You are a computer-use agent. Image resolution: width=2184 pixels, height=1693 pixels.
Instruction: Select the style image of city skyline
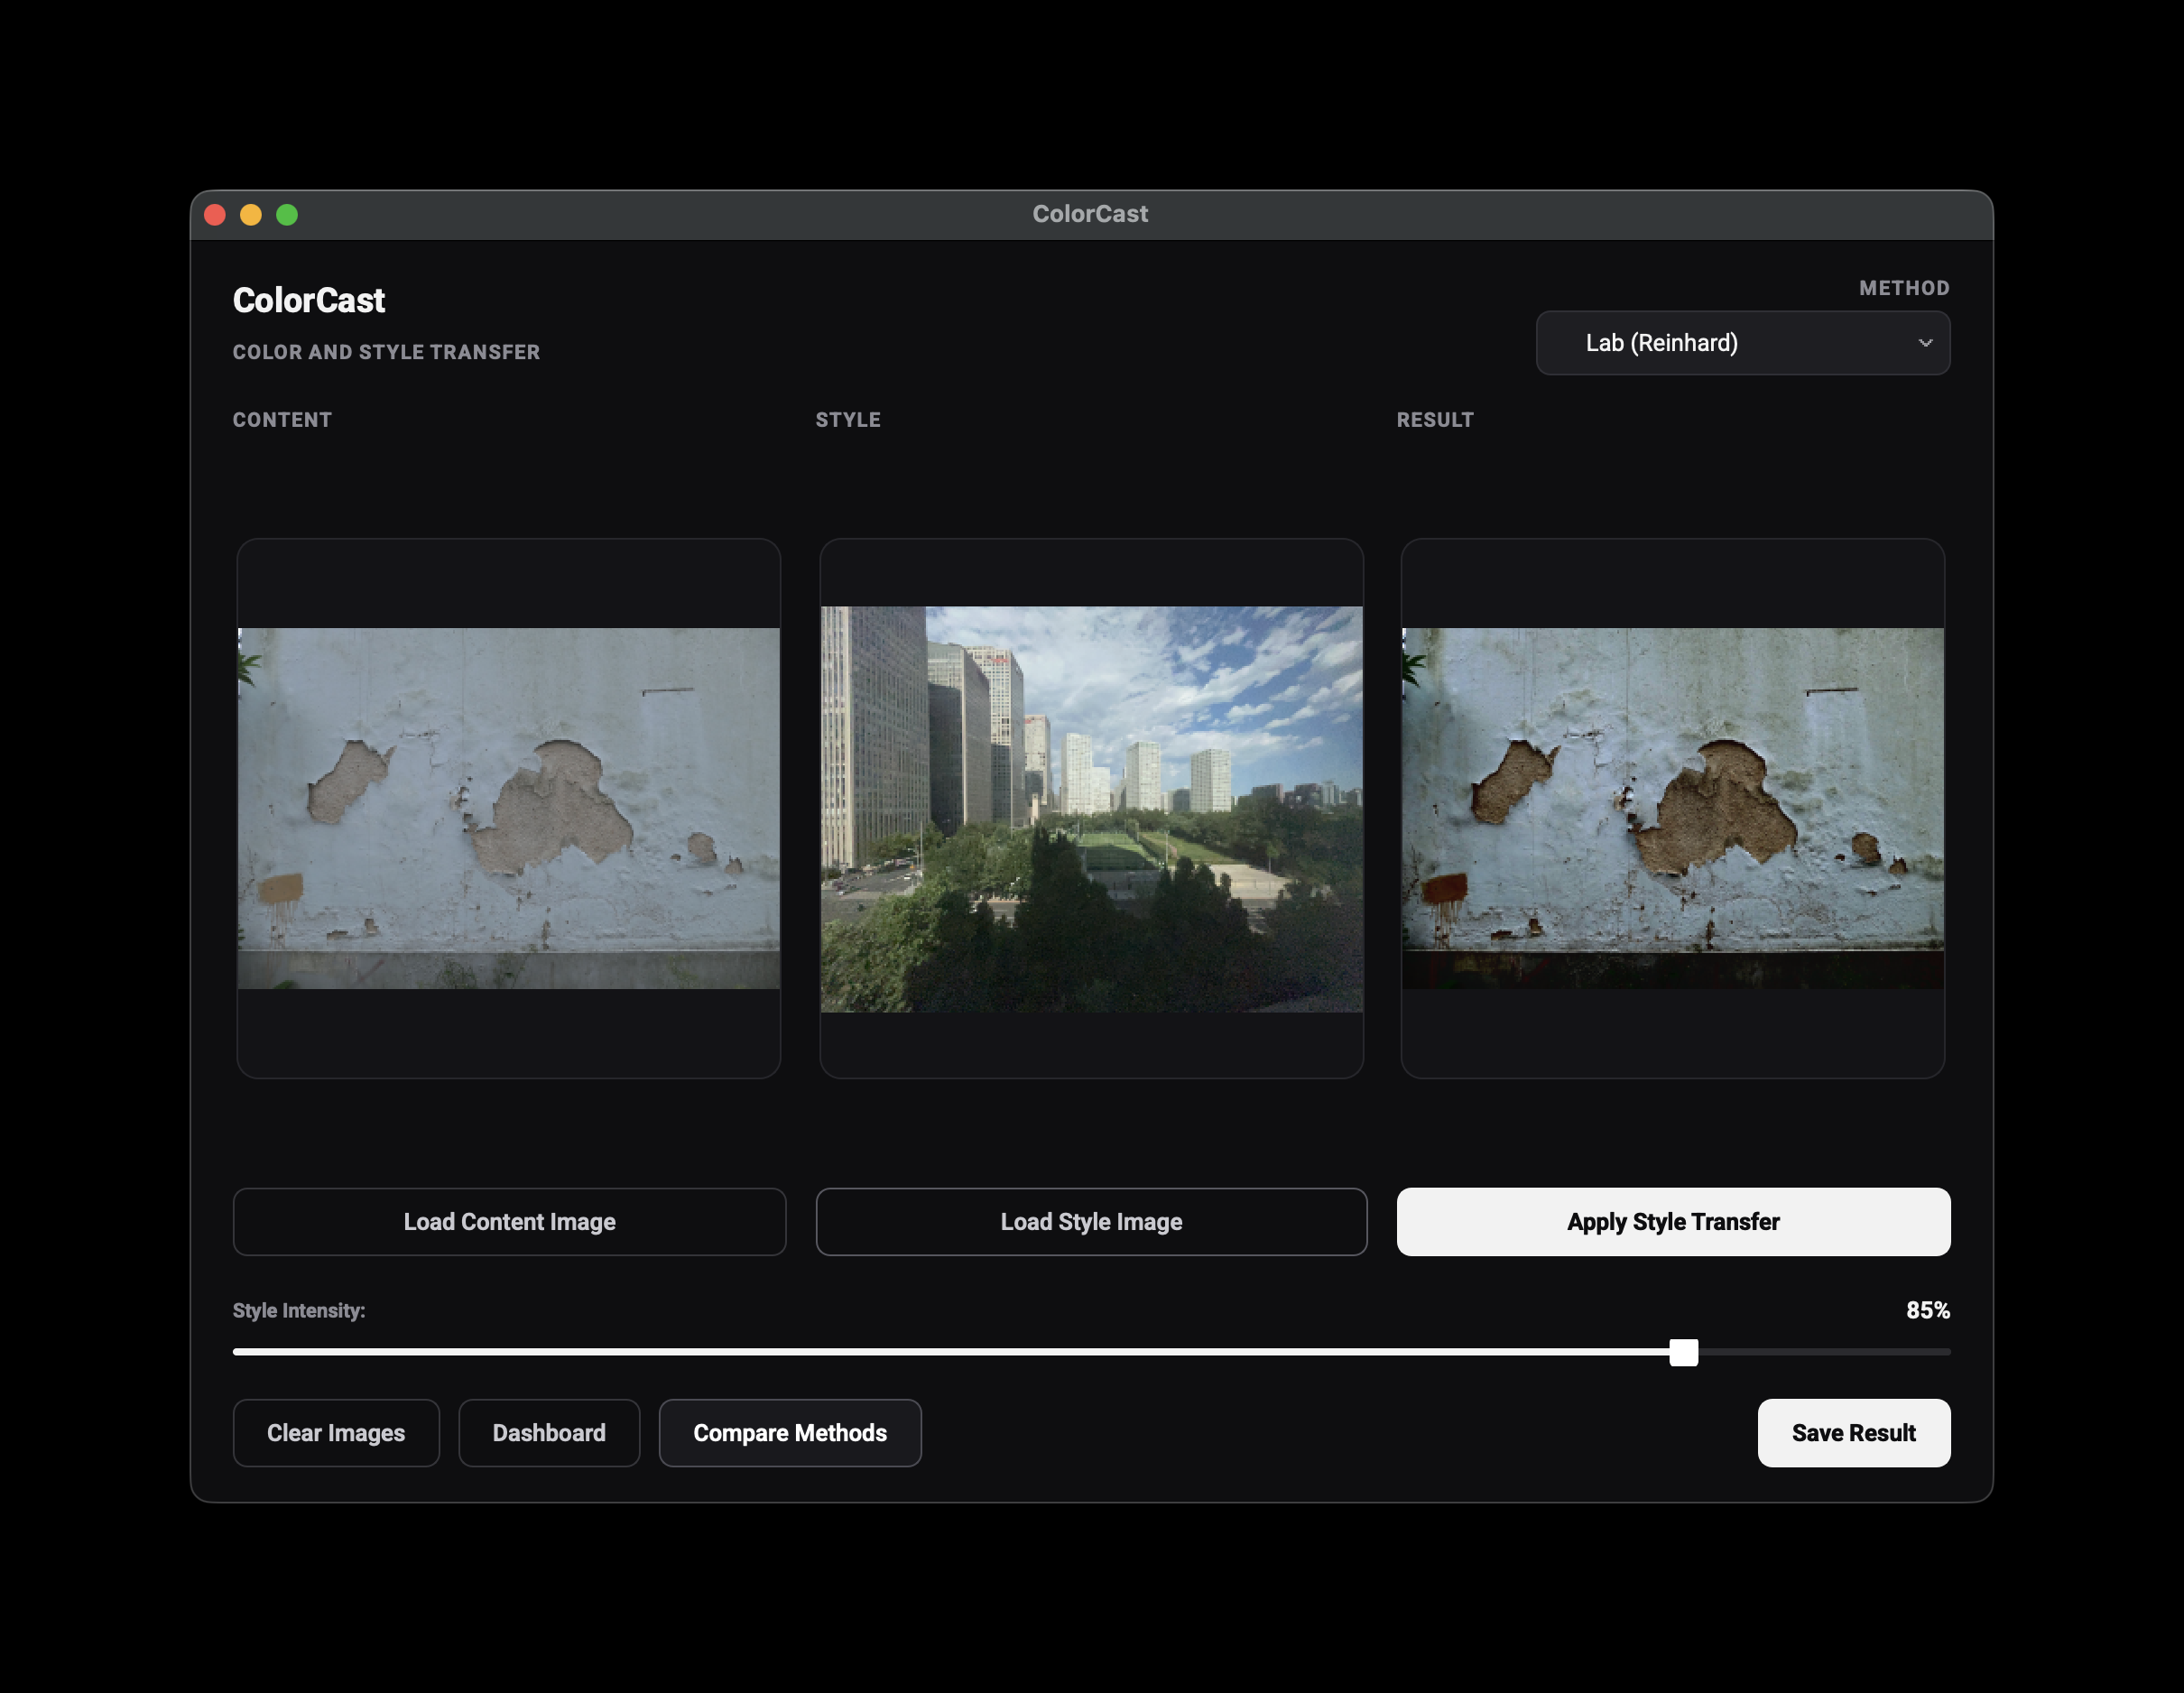point(1091,809)
